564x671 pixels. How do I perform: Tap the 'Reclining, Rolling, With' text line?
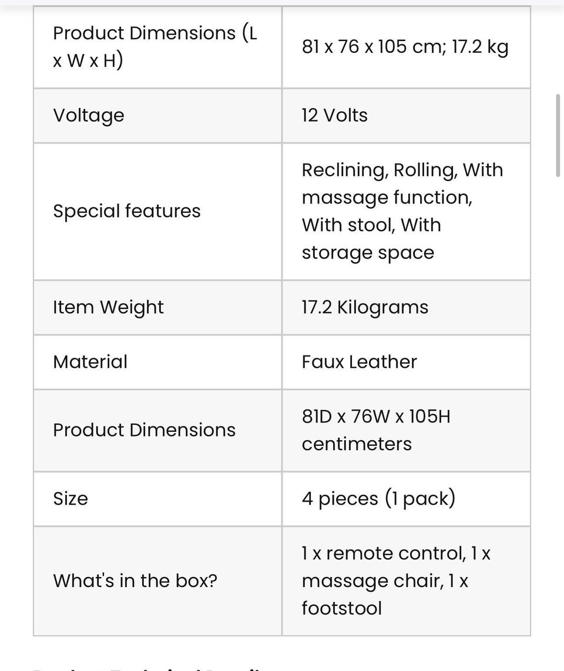(x=402, y=170)
